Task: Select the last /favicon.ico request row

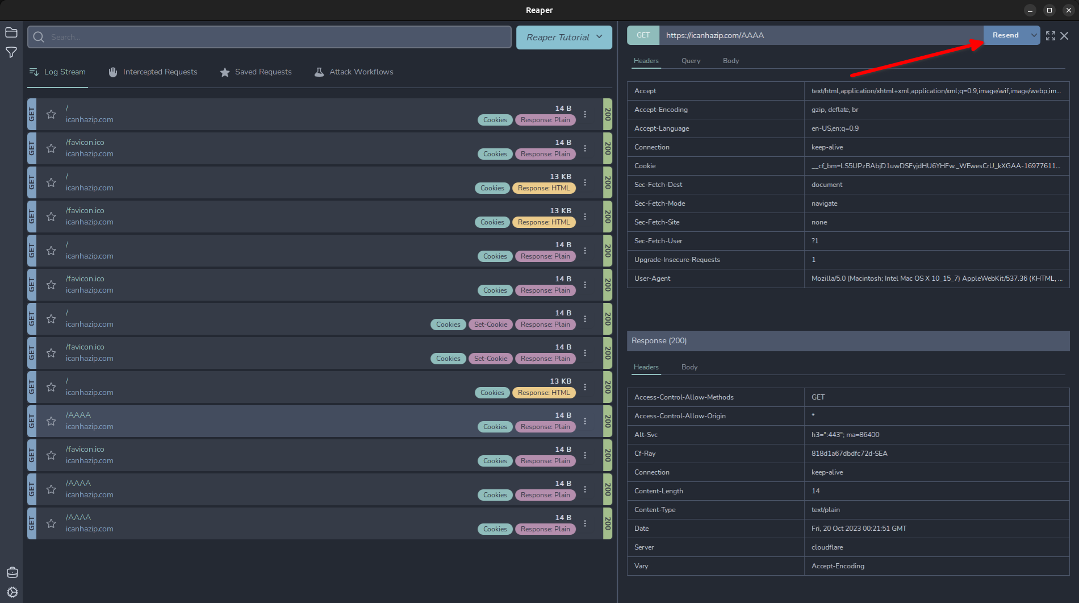Action: (x=319, y=455)
